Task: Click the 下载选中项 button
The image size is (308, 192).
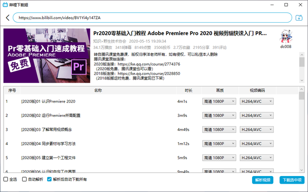Action: [292, 180]
